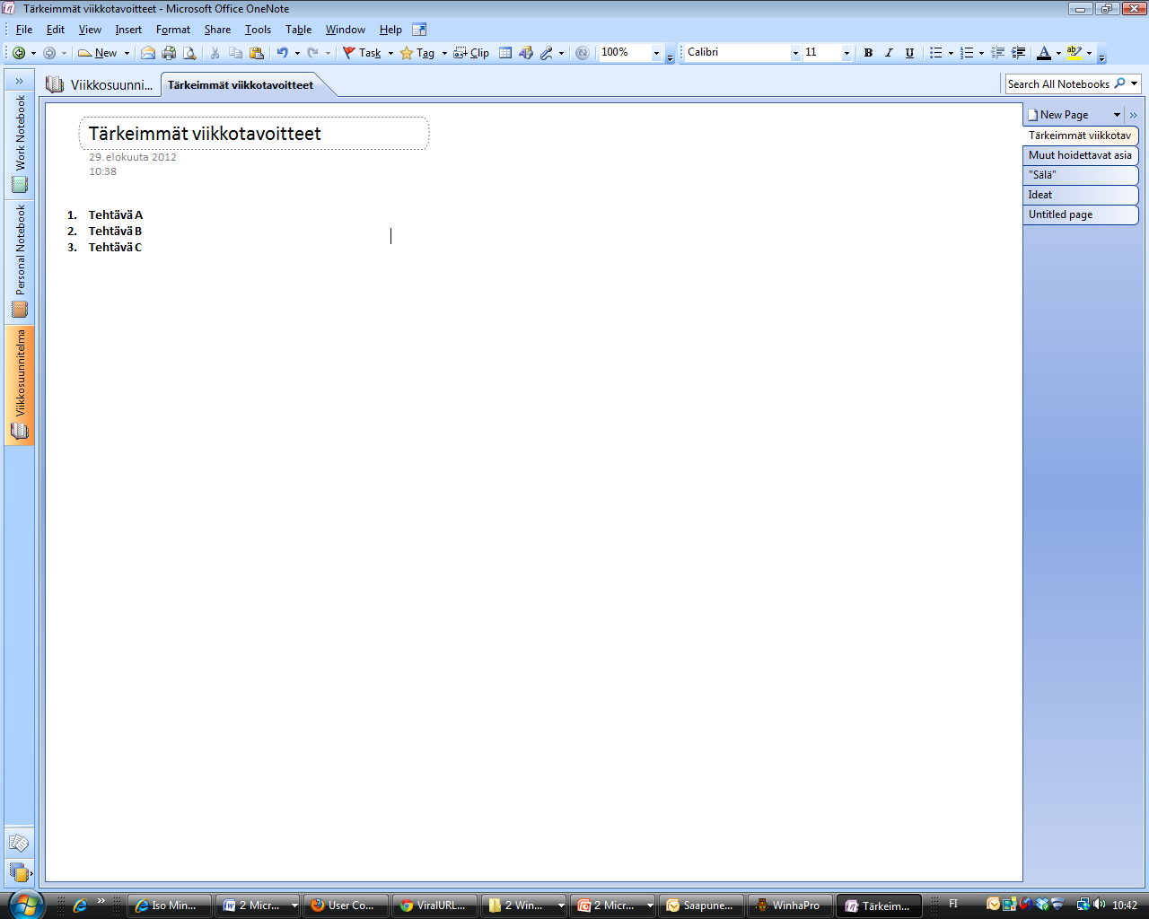Click the Insert Table toolbar icon
The height and width of the screenshot is (919, 1149).
[x=505, y=53]
